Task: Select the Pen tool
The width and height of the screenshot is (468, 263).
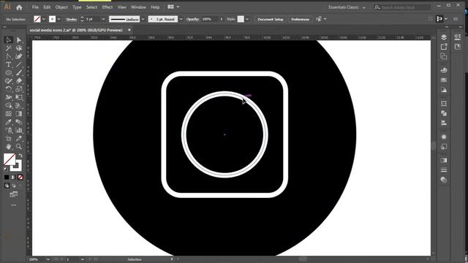Action: tap(8, 56)
